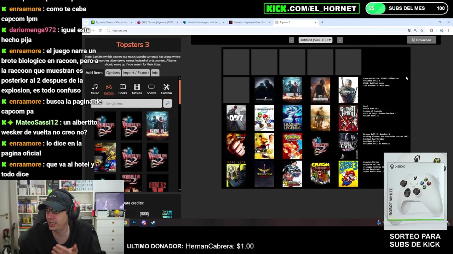Select the Music category icon
The width and height of the screenshot is (453, 254).
pos(95,87)
